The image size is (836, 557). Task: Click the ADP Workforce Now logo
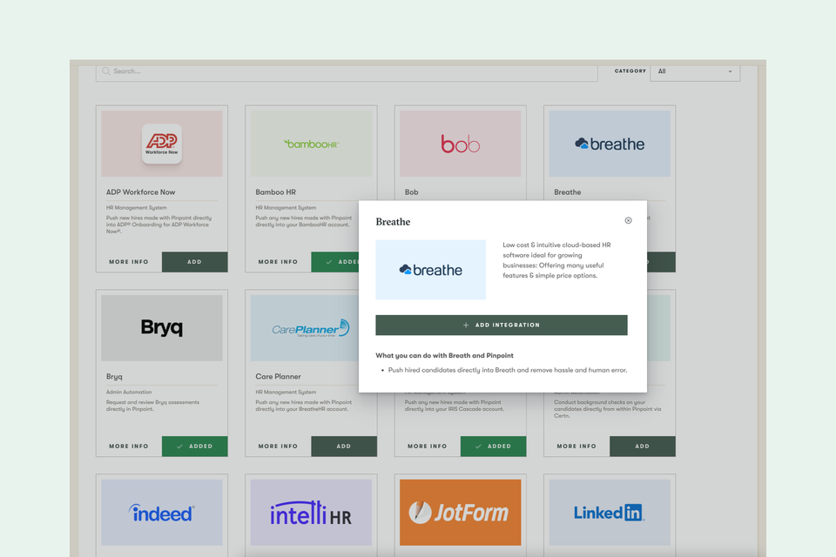click(x=162, y=144)
